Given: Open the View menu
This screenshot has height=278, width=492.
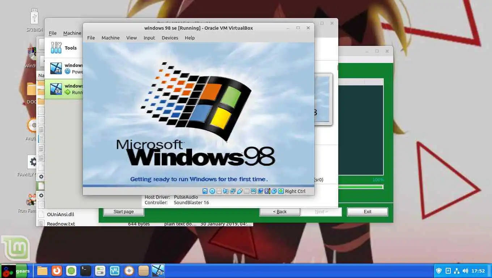Looking at the screenshot, I should click(x=131, y=38).
